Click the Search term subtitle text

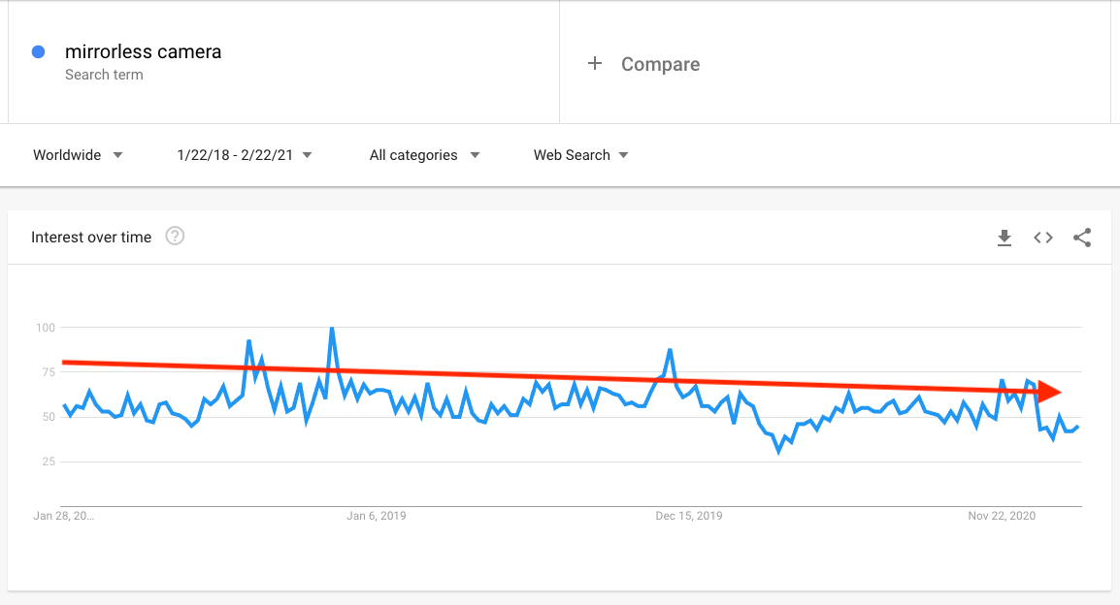tap(104, 75)
